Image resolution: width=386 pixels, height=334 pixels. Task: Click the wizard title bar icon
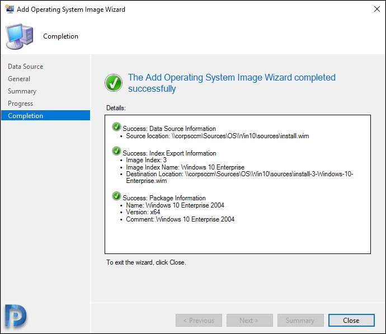[x=10, y=9]
